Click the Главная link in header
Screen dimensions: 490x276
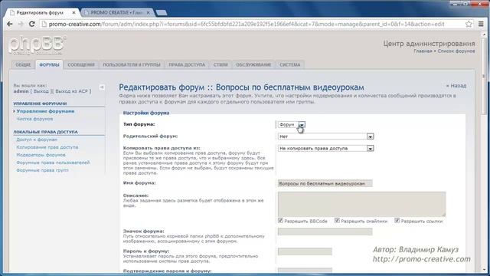click(x=423, y=51)
